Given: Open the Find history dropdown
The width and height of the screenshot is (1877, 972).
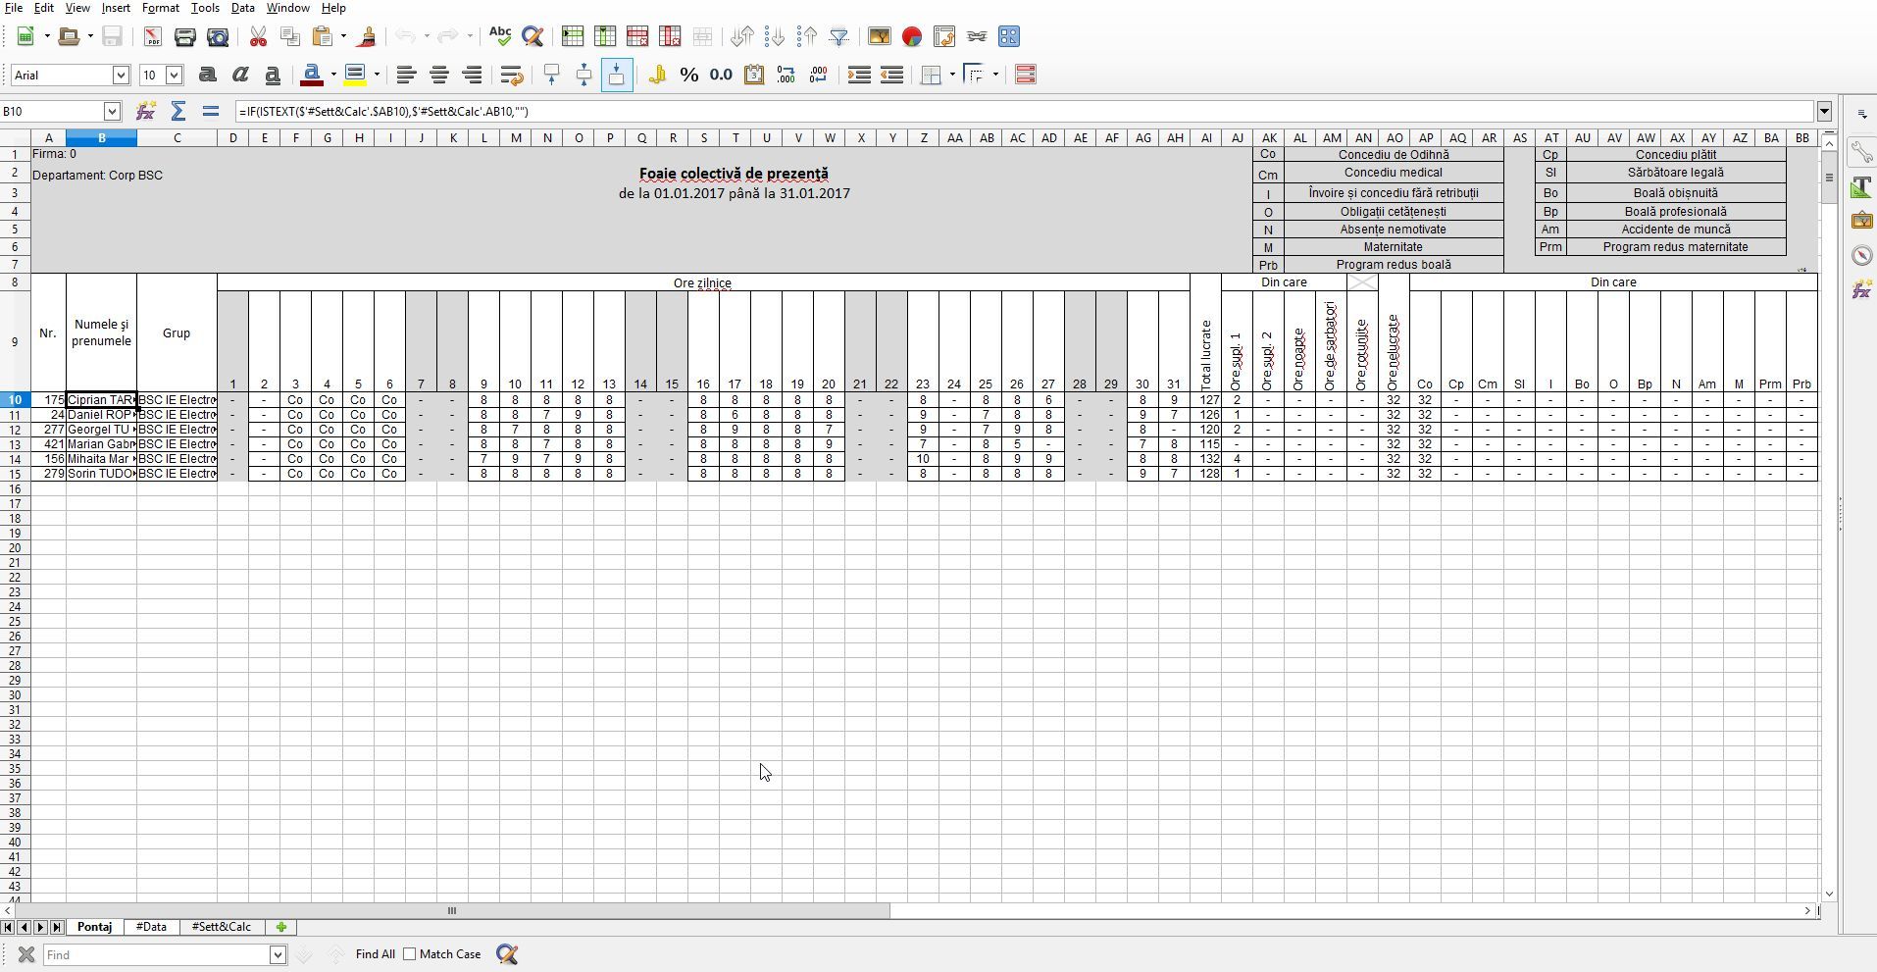Looking at the screenshot, I should click(x=278, y=954).
